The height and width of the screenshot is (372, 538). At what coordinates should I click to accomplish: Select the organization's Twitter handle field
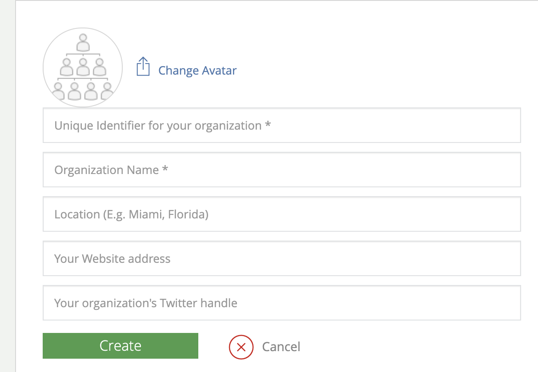[x=282, y=303]
